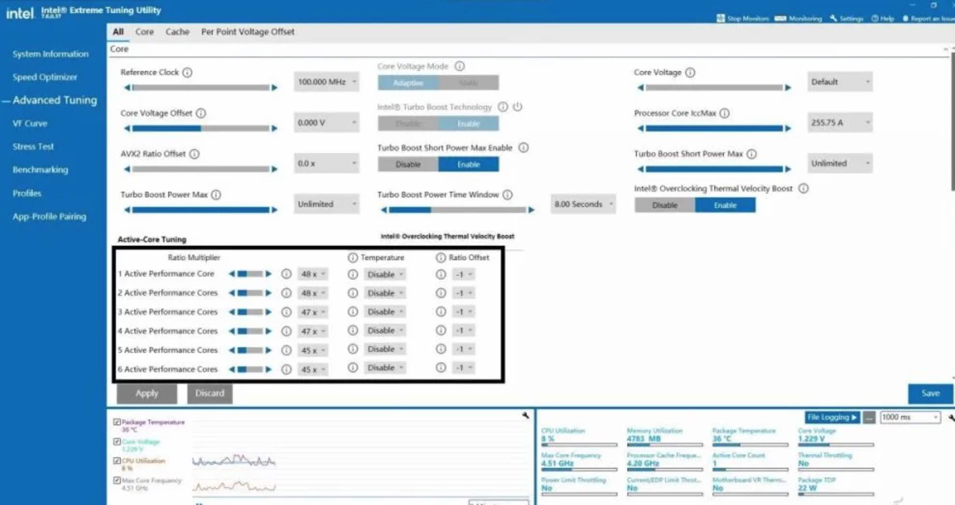Show Turbo Boost Power Time Window info
Image resolution: width=955 pixels, height=505 pixels.
[507, 195]
